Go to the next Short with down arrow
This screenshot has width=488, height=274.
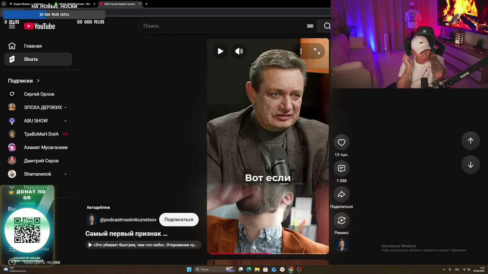pos(470,165)
